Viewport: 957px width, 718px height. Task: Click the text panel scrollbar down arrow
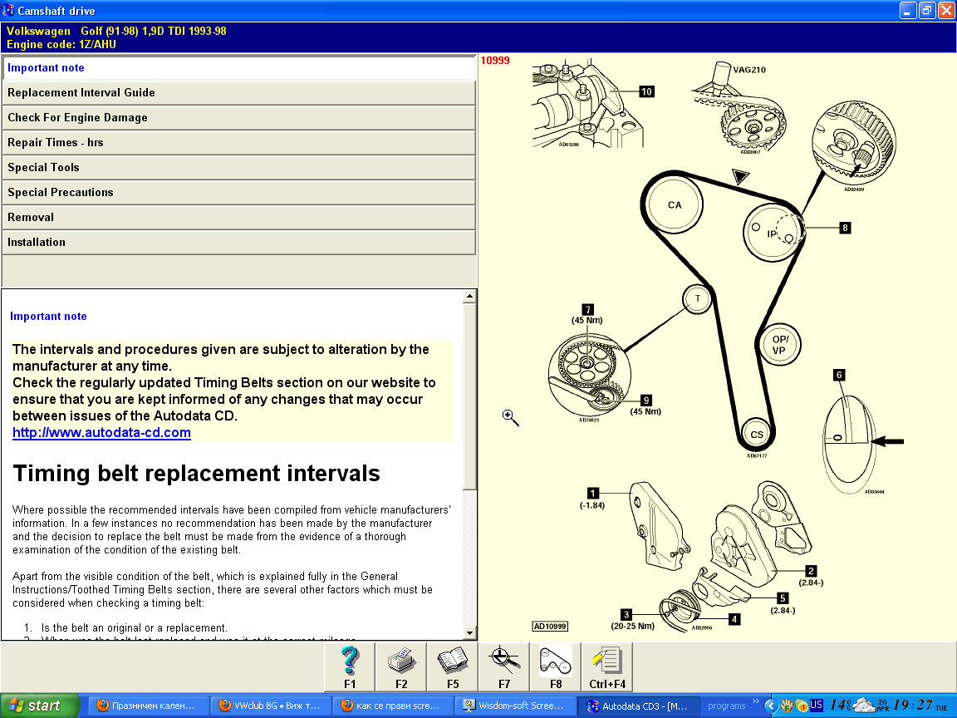[470, 633]
